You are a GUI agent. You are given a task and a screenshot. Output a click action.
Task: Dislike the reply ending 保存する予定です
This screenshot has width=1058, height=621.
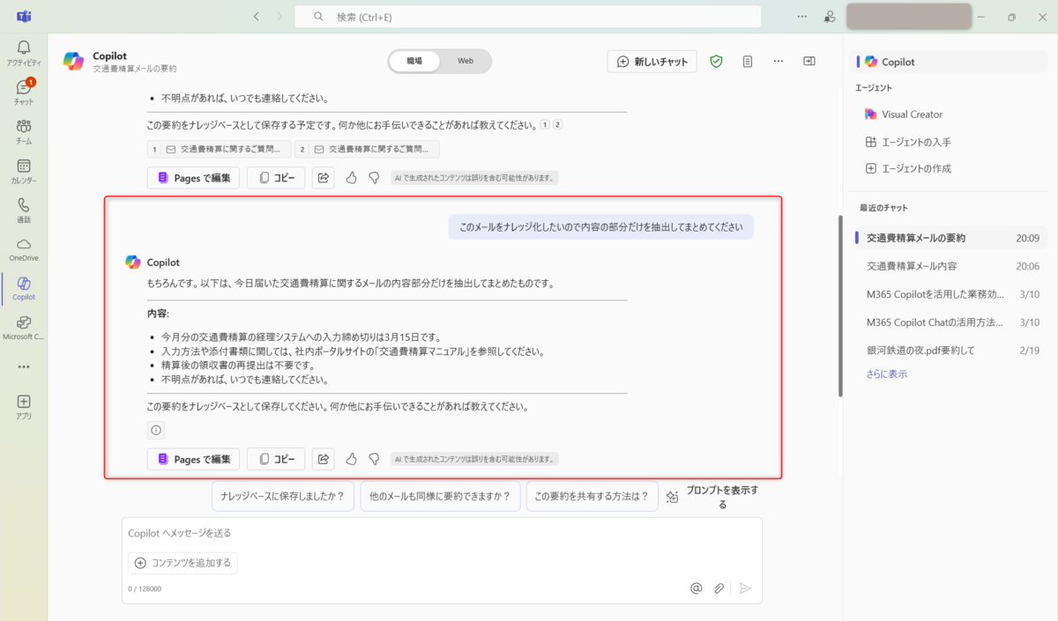[x=374, y=178]
